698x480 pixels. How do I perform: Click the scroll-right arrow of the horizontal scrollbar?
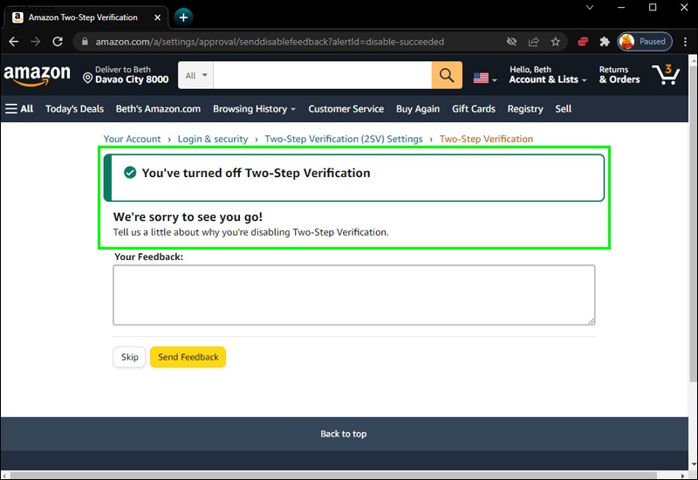tap(684, 476)
